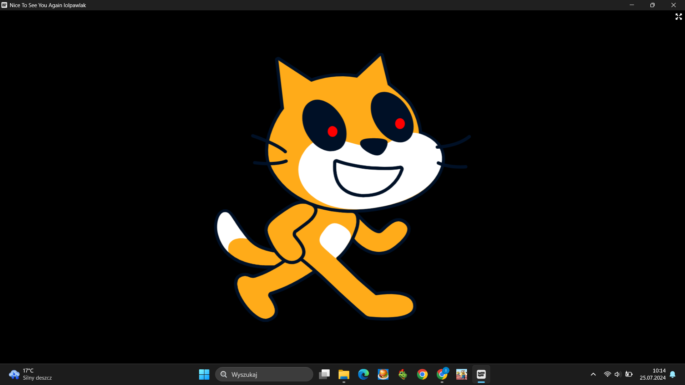Viewport: 685px width, 385px height.
Task: Open the green dragon app in taskbar
Action: pos(403,374)
